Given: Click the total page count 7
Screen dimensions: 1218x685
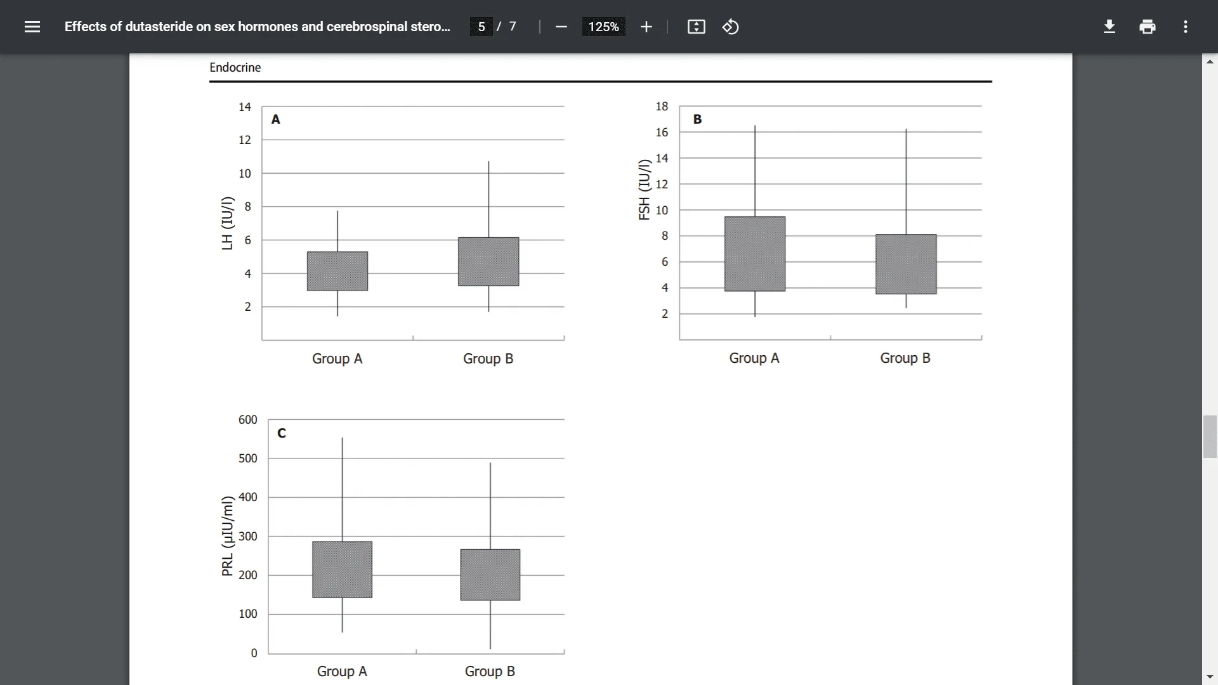Looking at the screenshot, I should click(x=513, y=27).
